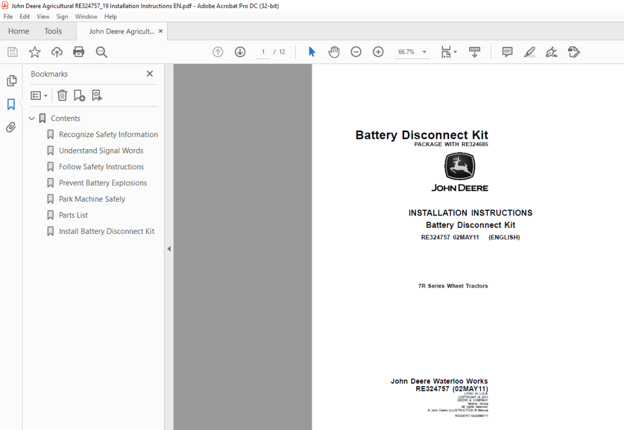
Task: Click the stamp or send tool icon
Action: click(x=574, y=52)
